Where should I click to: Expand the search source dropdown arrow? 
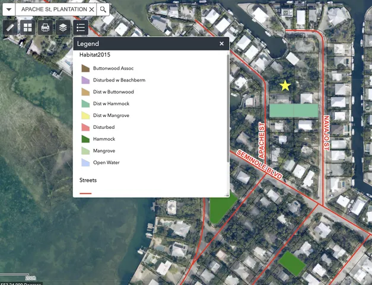coord(8,9)
